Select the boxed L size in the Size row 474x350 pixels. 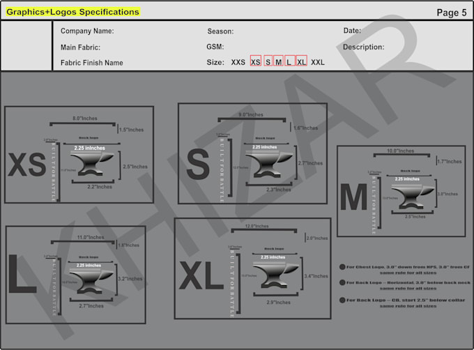tap(289, 62)
